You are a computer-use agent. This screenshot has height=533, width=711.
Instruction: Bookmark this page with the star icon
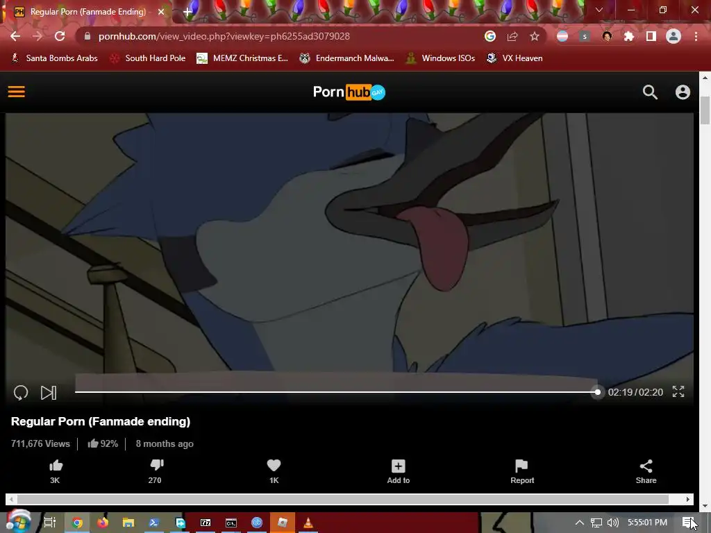point(535,36)
